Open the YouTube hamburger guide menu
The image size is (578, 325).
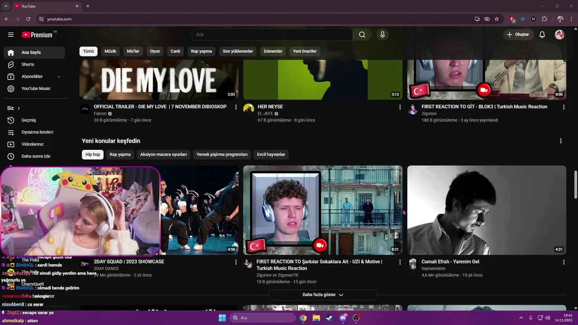11,35
